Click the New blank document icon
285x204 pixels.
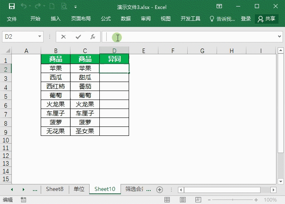point(52,7)
